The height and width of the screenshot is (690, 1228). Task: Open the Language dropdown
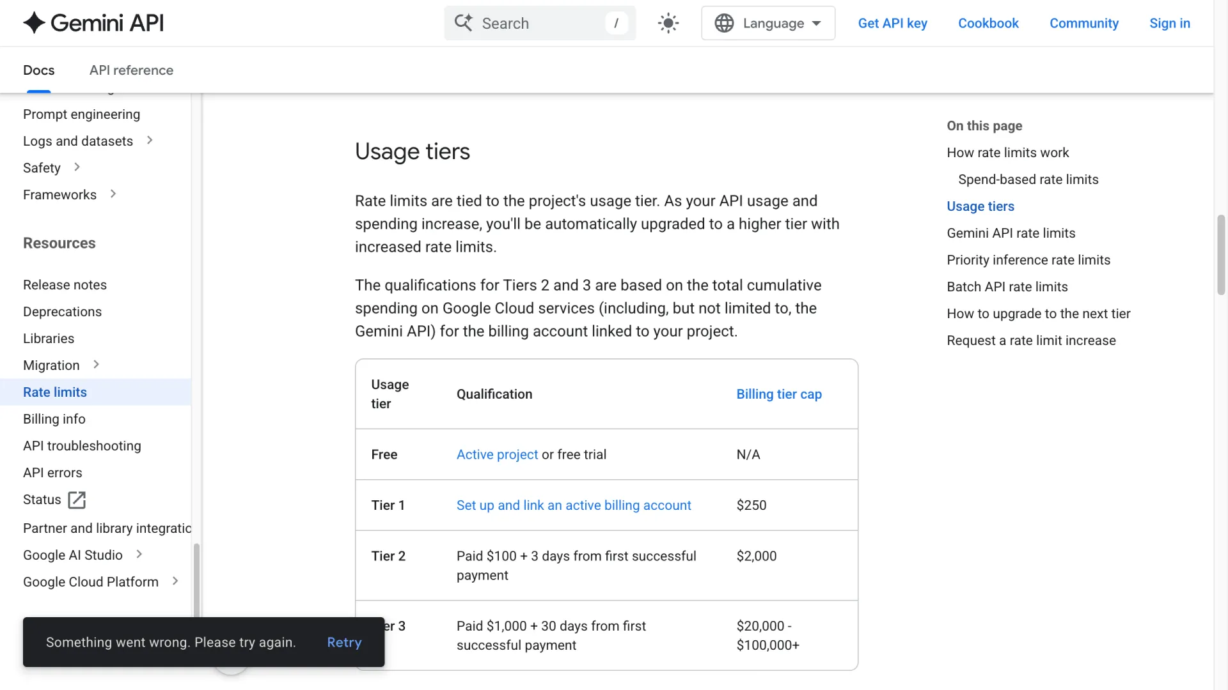[768, 24]
